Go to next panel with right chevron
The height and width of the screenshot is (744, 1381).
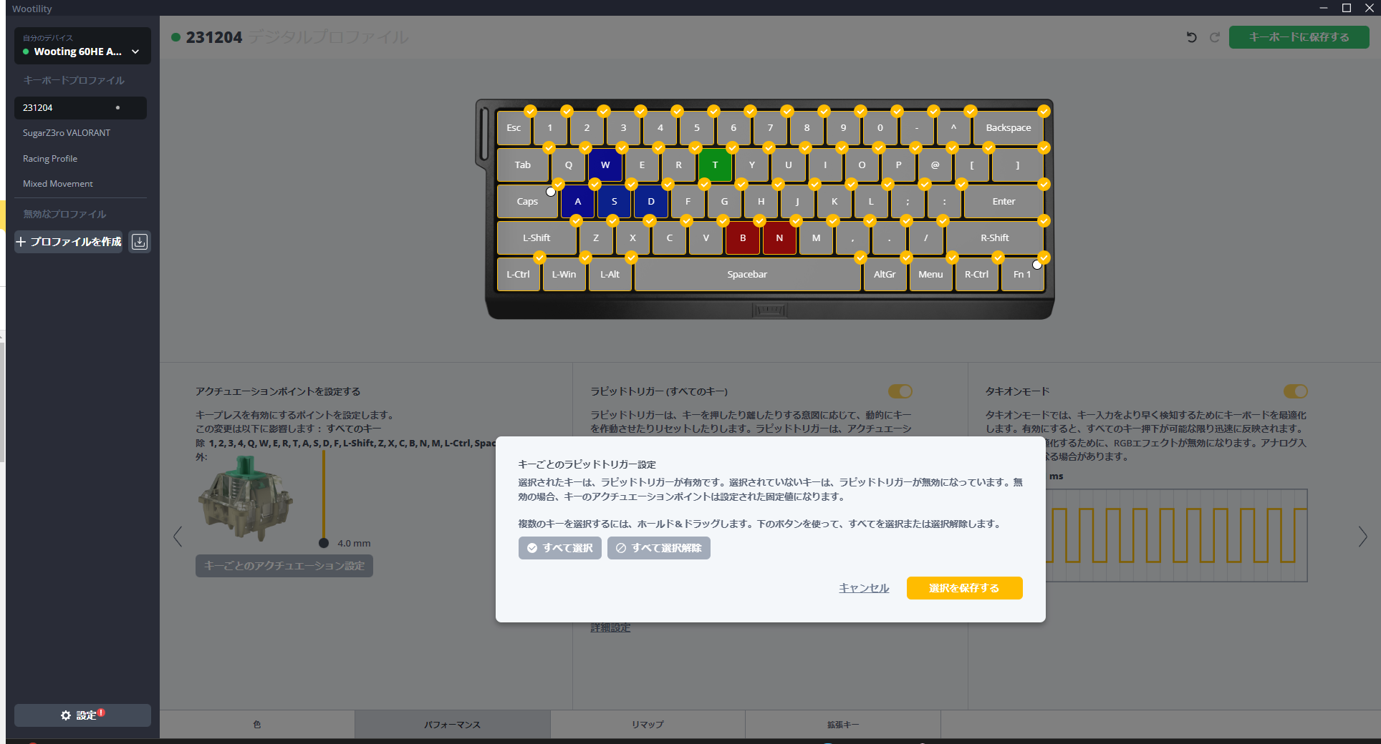click(1362, 537)
